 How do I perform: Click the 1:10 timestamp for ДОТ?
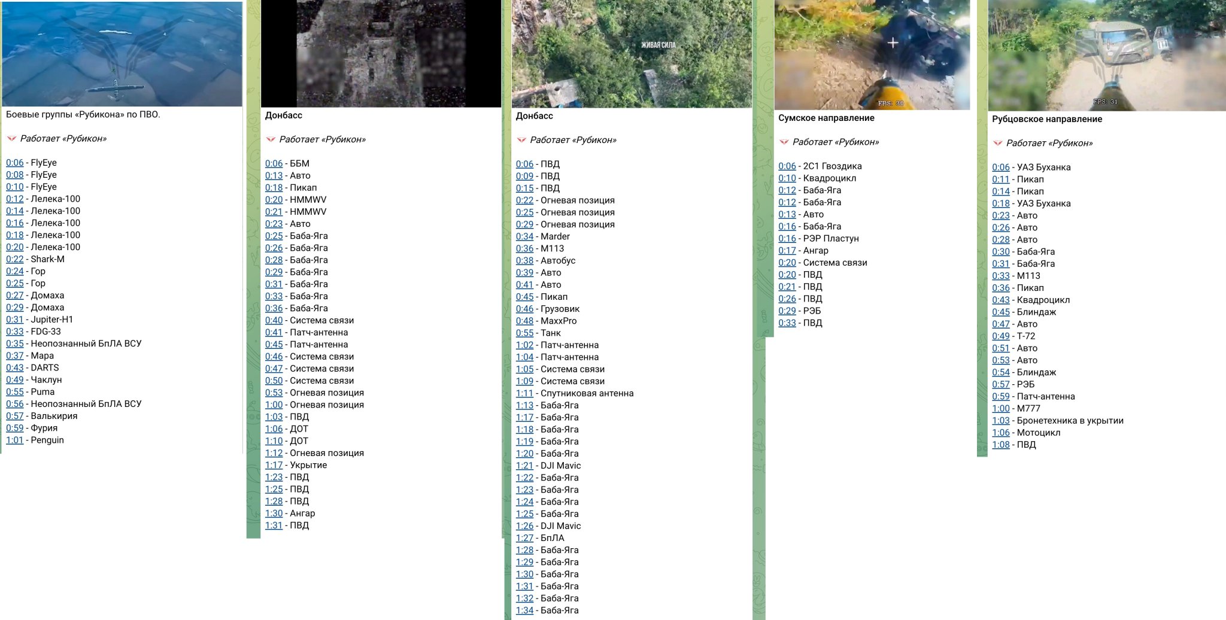click(x=274, y=441)
